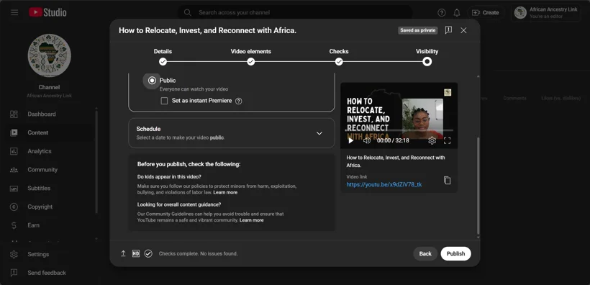Click the Publish button
590x285 pixels.
[x=455, y=254]
